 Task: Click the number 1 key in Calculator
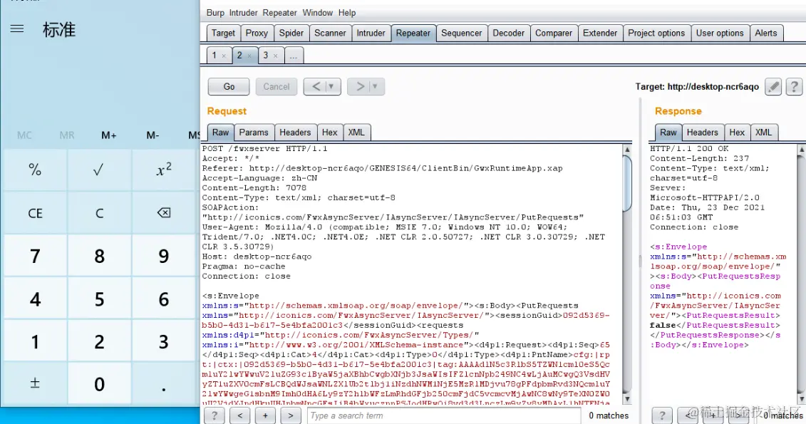(35, 341)
